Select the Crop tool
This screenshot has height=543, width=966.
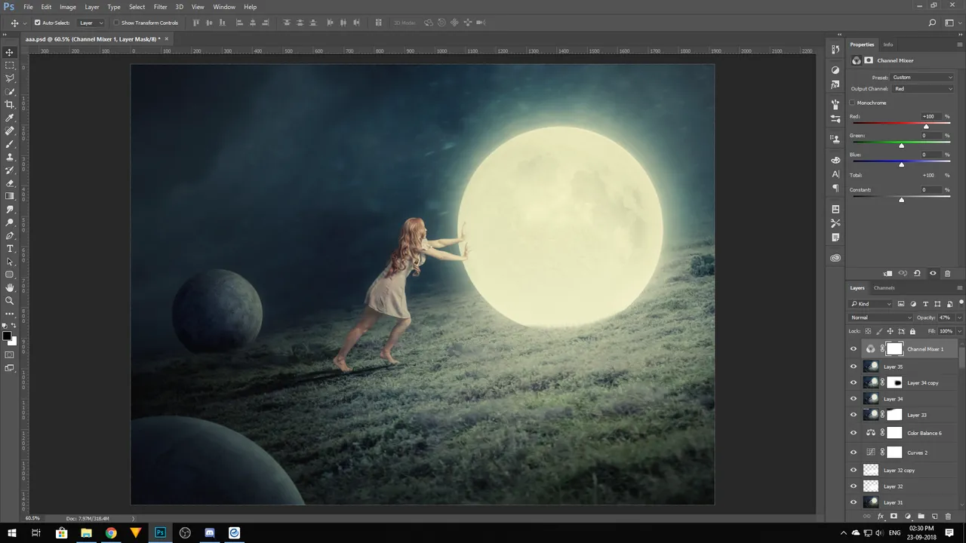pyautogui.click(x=10, y=105)
